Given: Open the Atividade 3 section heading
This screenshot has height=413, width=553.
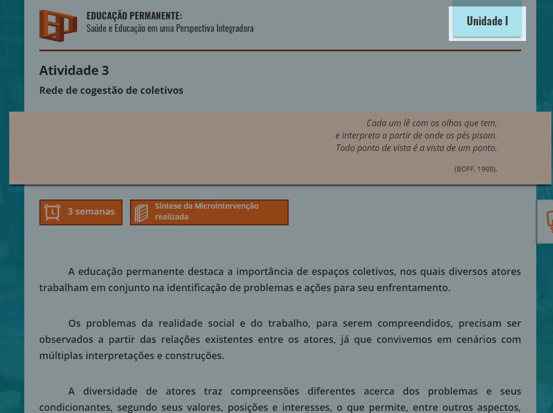Looking at the screenshot, I should tap(74, 70).
